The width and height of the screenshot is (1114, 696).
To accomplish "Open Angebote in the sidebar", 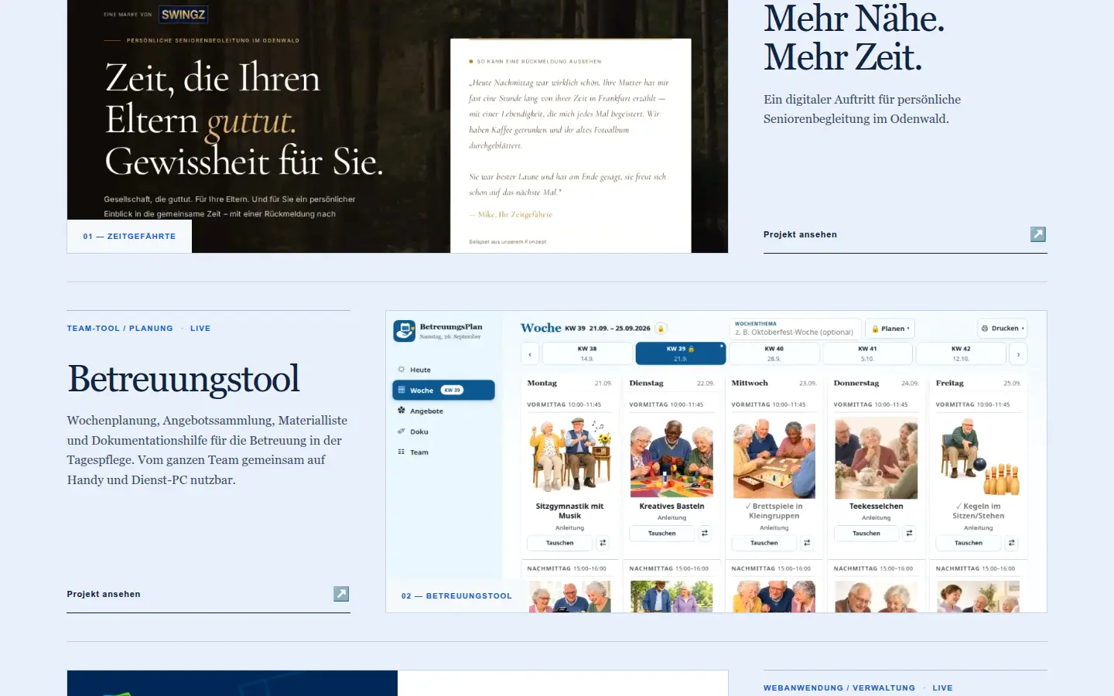I will coord(443,411).
